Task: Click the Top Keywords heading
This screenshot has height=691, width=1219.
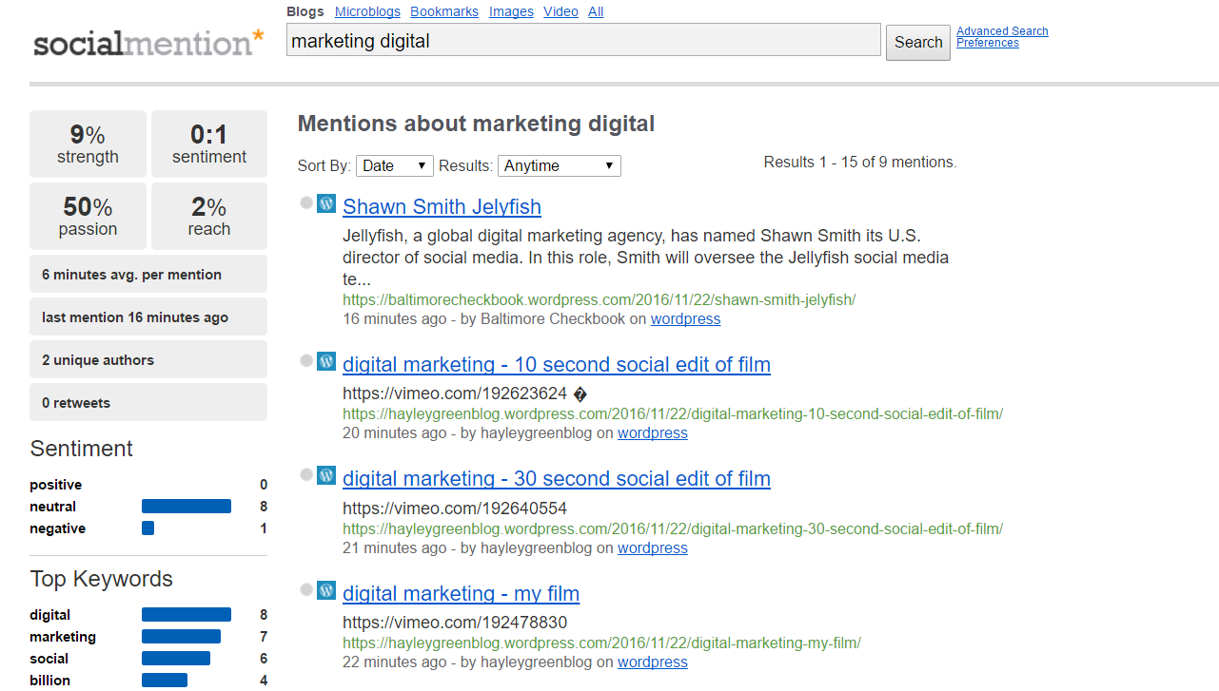Action: point(101,579)
